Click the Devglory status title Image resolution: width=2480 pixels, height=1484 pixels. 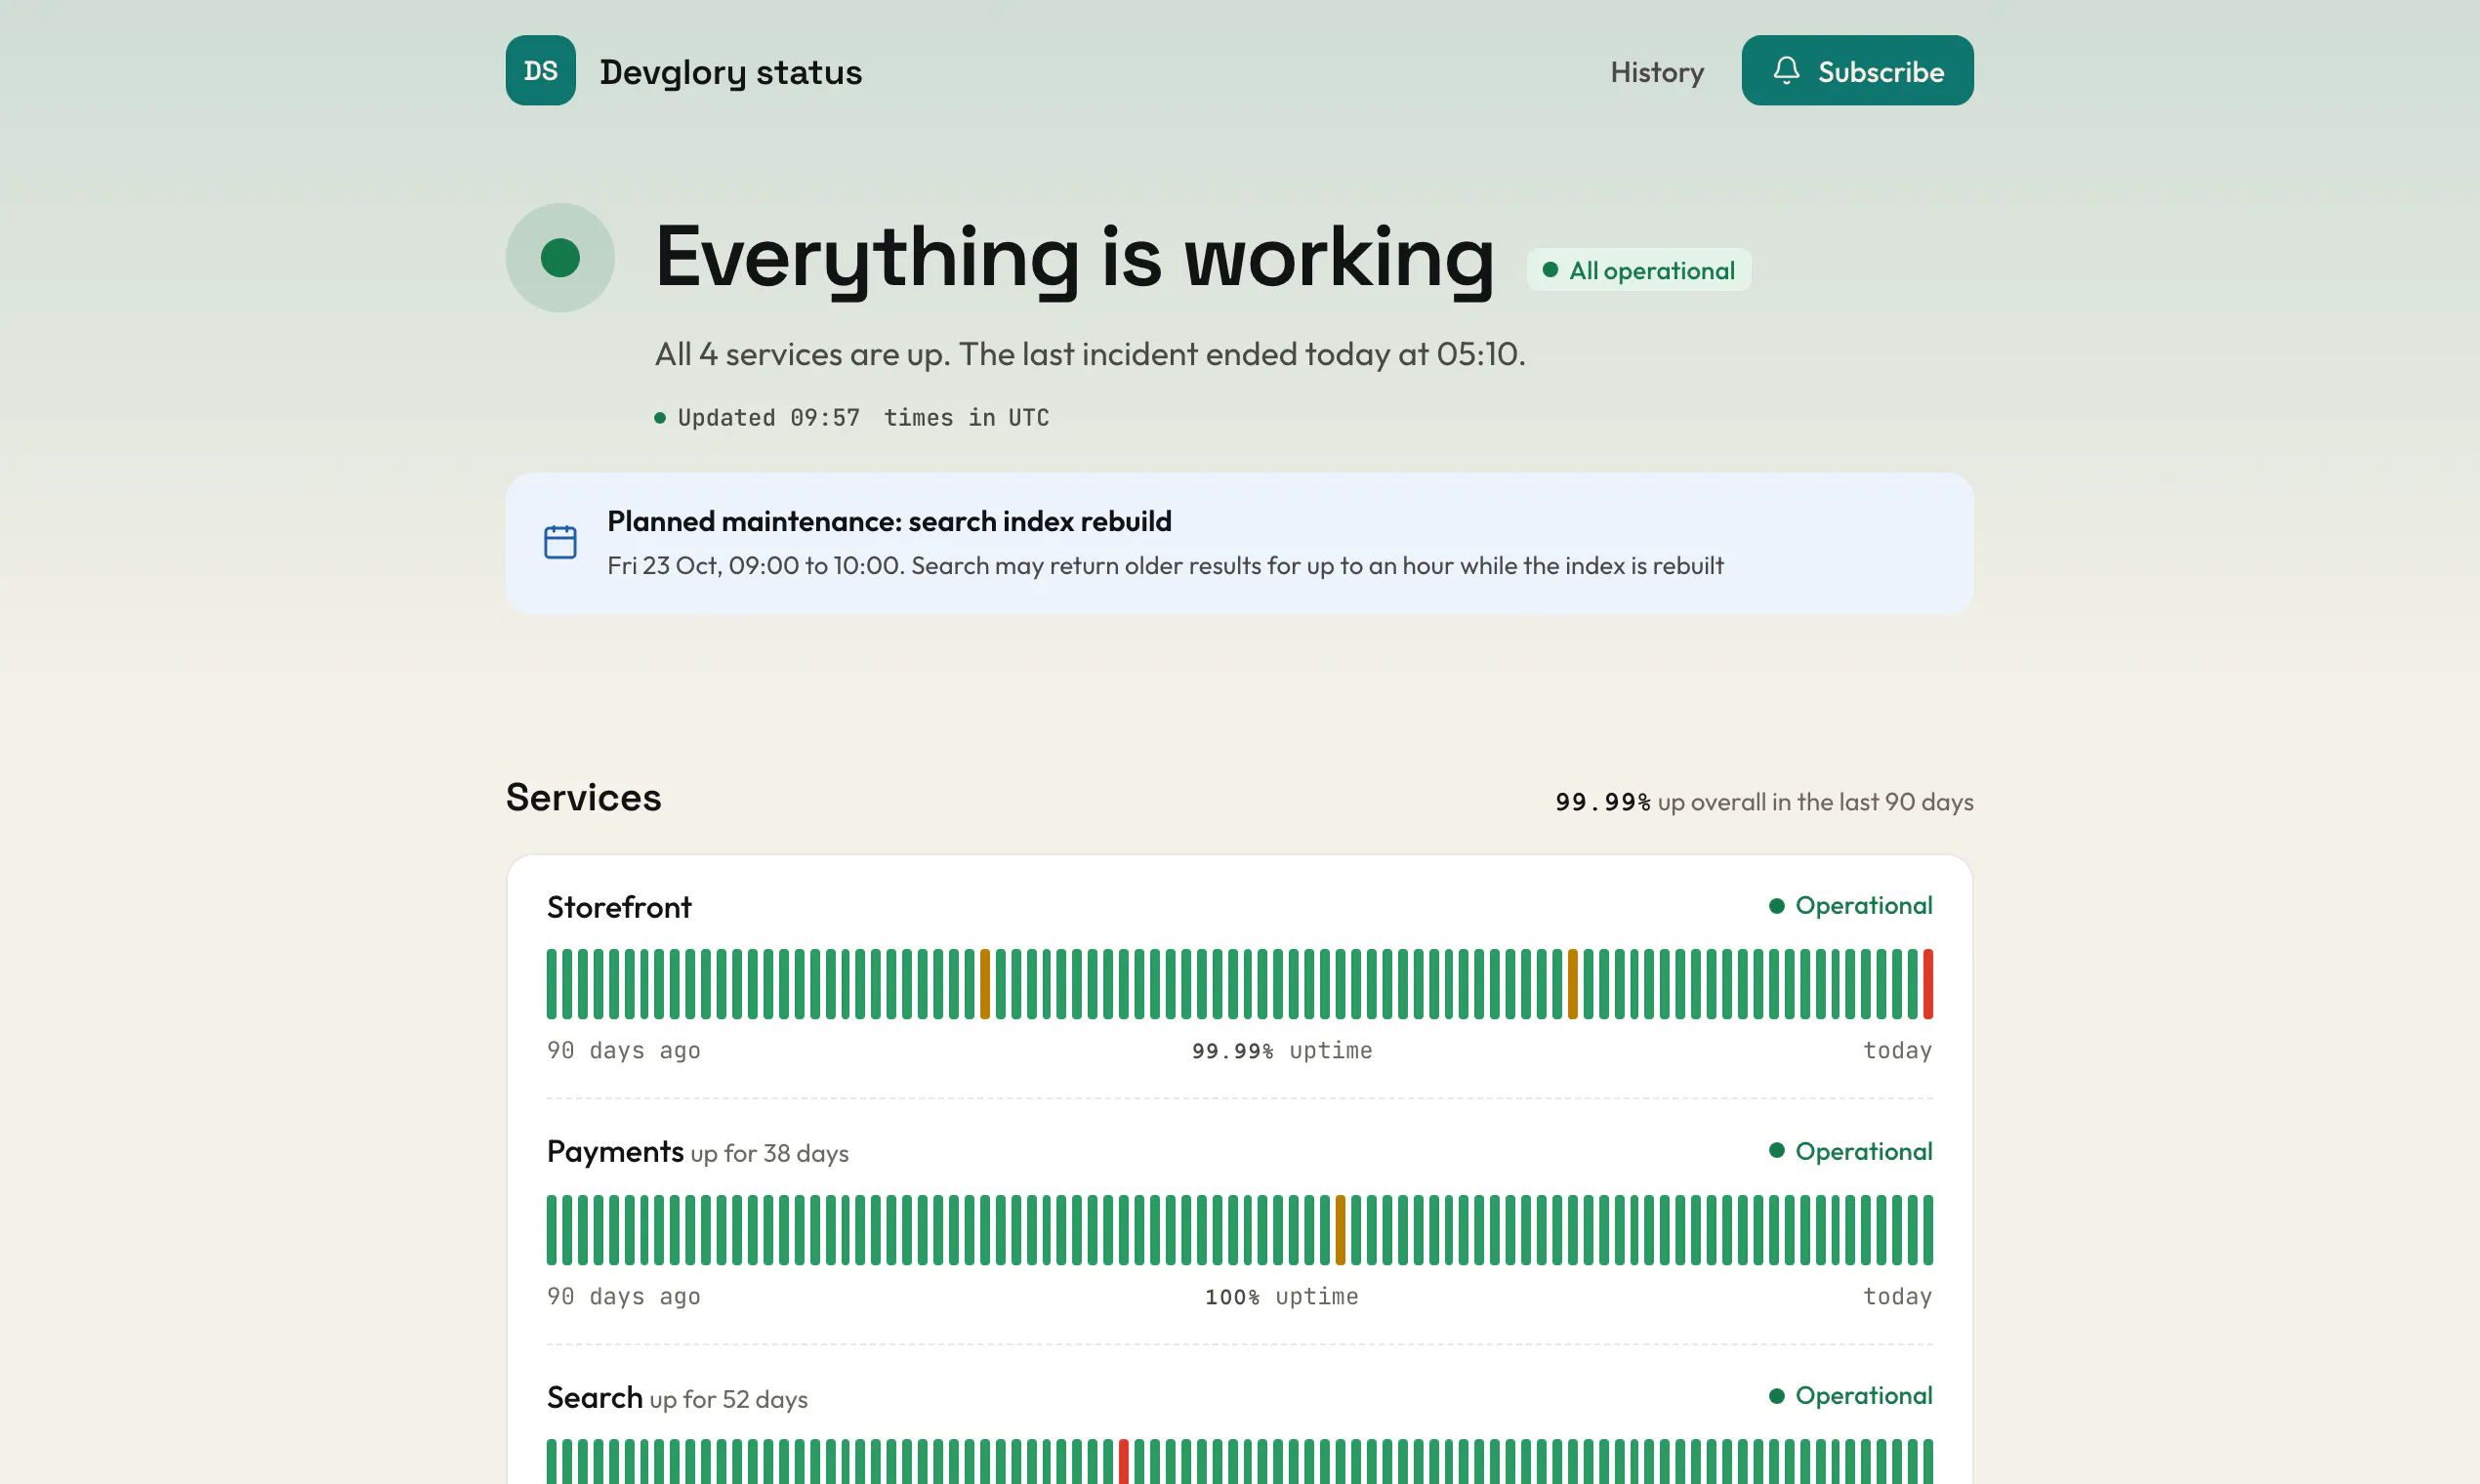coord(731,72)
